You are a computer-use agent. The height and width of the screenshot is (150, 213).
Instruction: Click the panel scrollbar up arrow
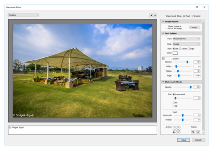203,21
